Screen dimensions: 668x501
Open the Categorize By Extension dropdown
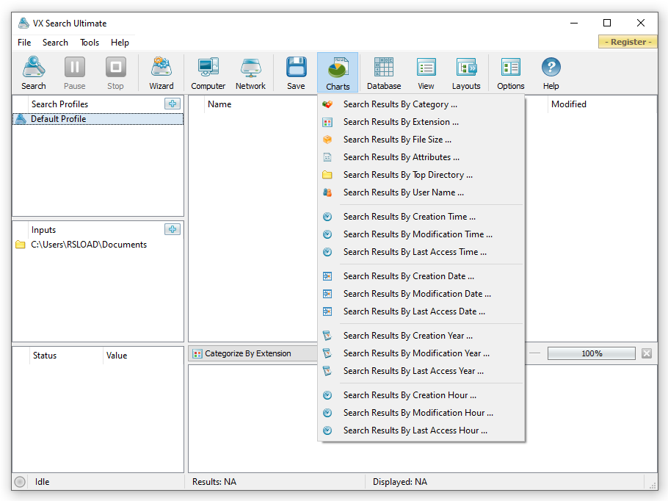(x=253, y=353)
